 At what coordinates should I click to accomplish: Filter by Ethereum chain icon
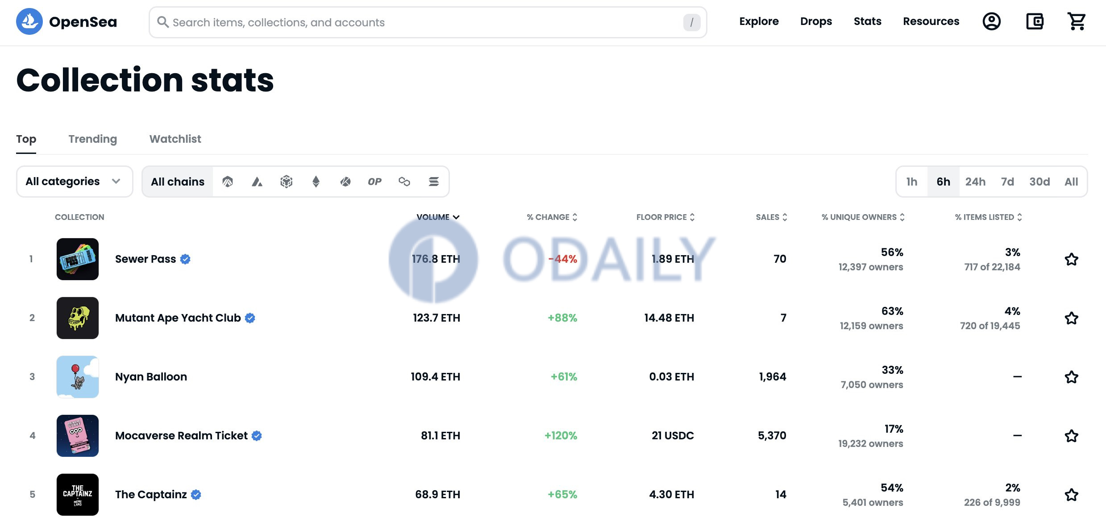pos(316,182)
